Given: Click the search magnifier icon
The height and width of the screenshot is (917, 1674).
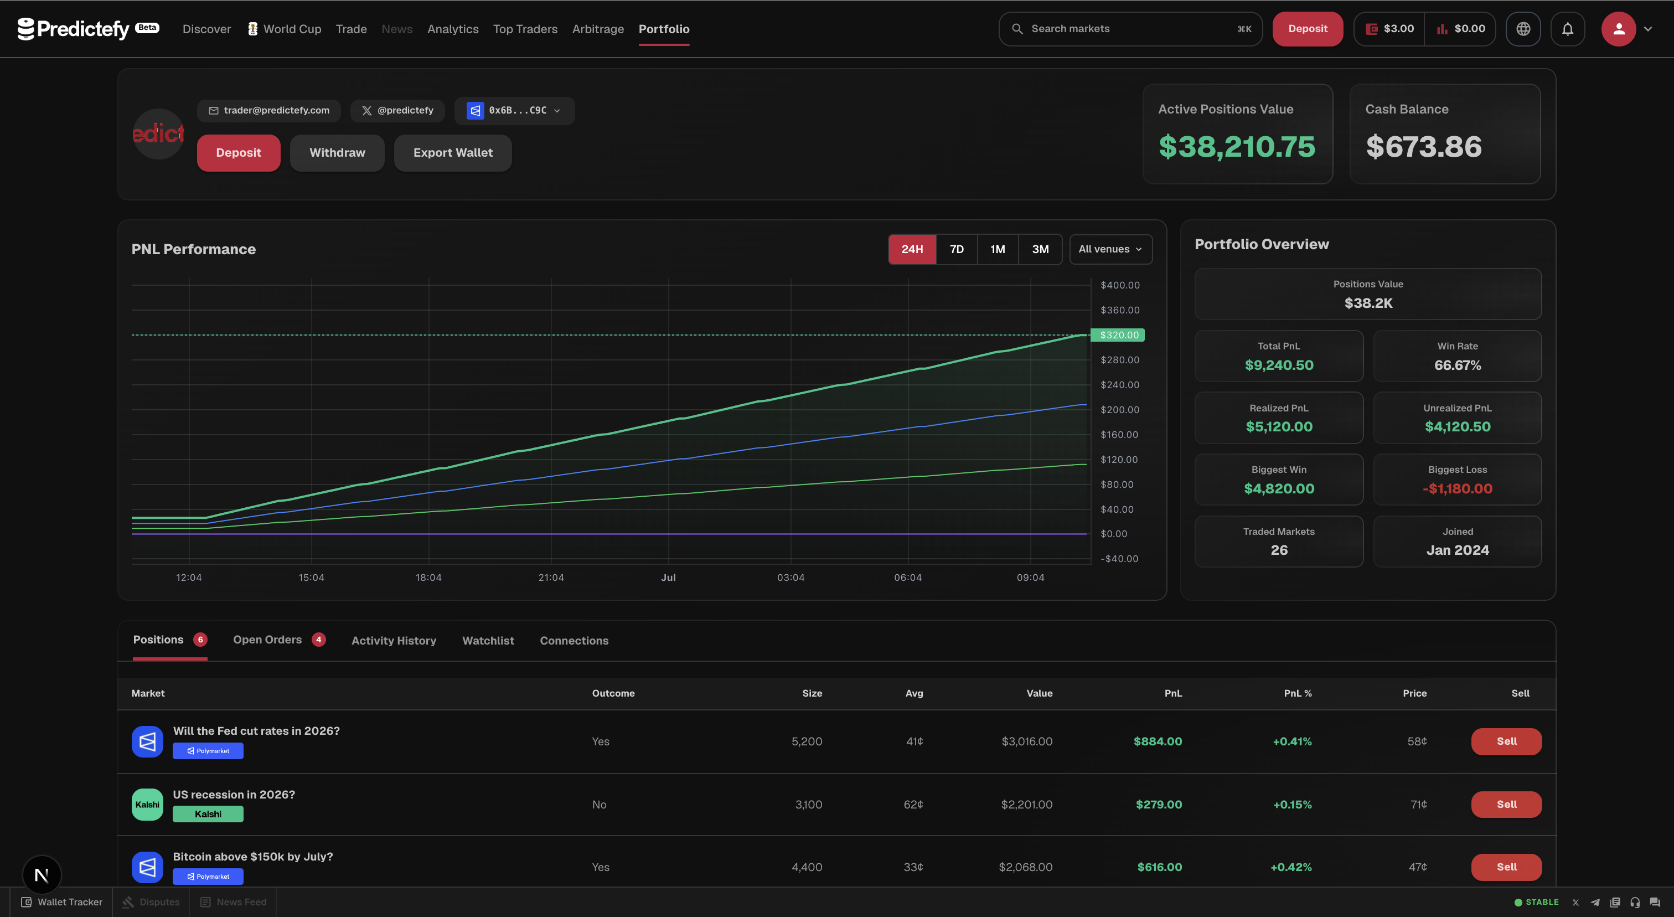Looking at the screenshot, I should pos(1017,29).
